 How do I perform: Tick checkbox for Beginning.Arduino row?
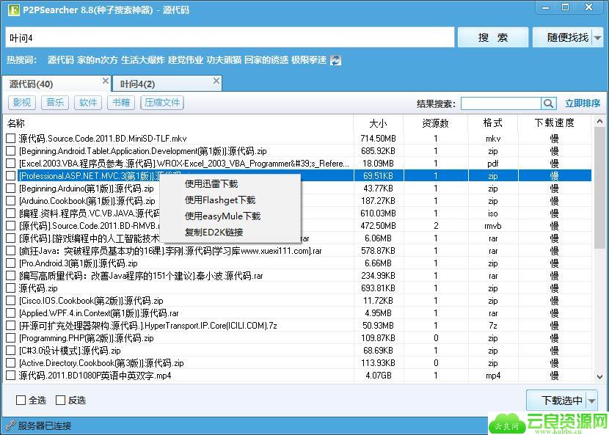point(11,189)
